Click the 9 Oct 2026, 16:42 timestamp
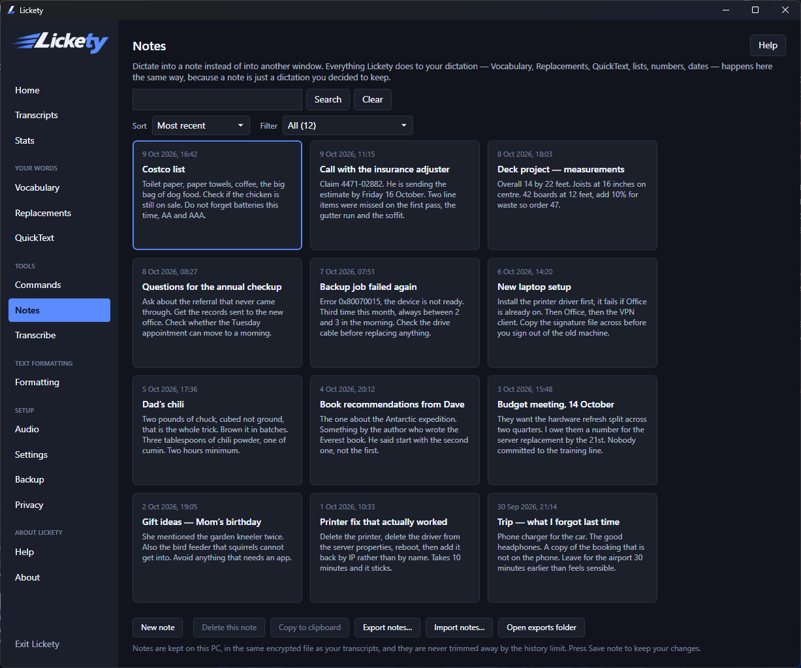The width and height of the screenshot is (801, 668). tap(170, 154)
